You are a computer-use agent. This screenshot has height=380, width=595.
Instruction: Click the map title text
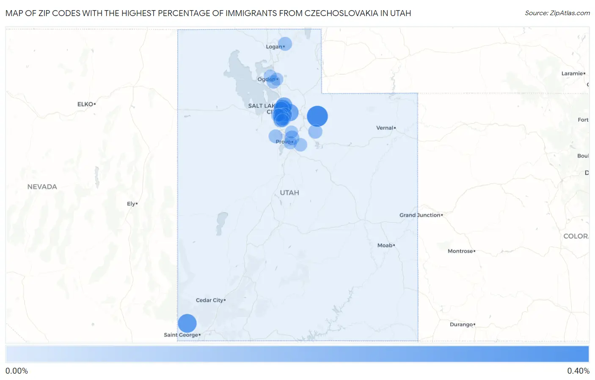click(208, 13)
